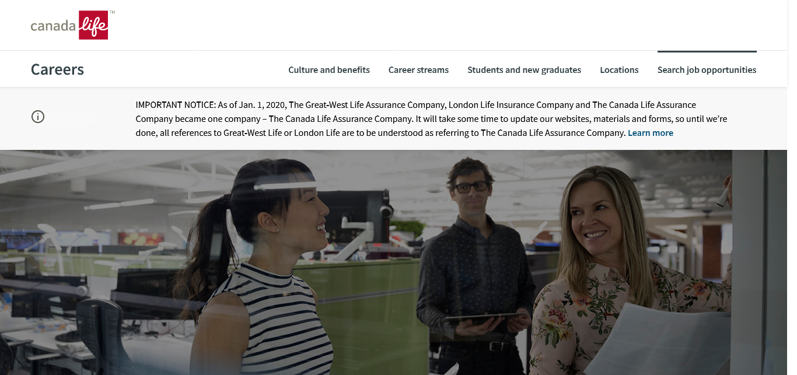This screenshot has height=375, width=797.
Task: Click the paper sheet held by woman
Action: coord(659,338)
